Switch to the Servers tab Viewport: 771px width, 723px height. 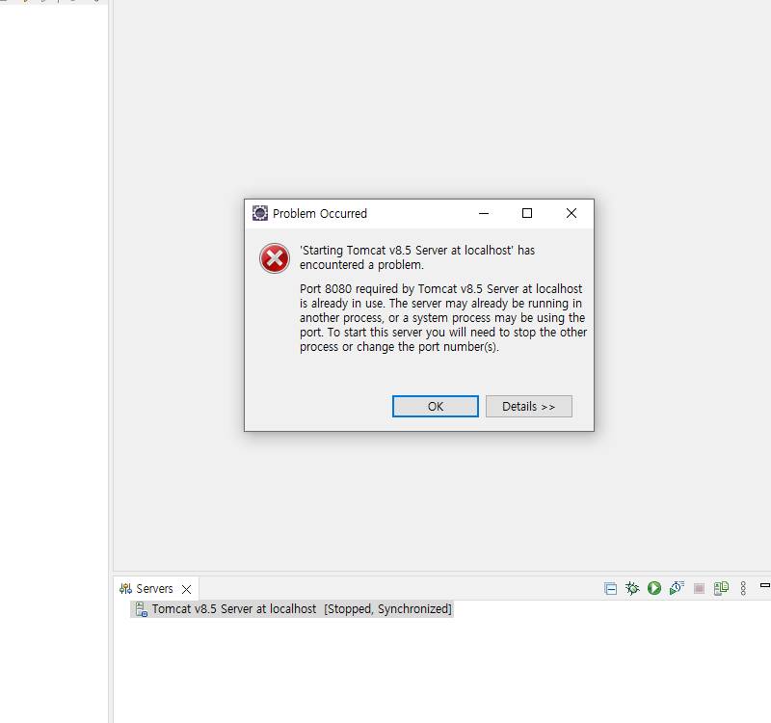point(154,589)
